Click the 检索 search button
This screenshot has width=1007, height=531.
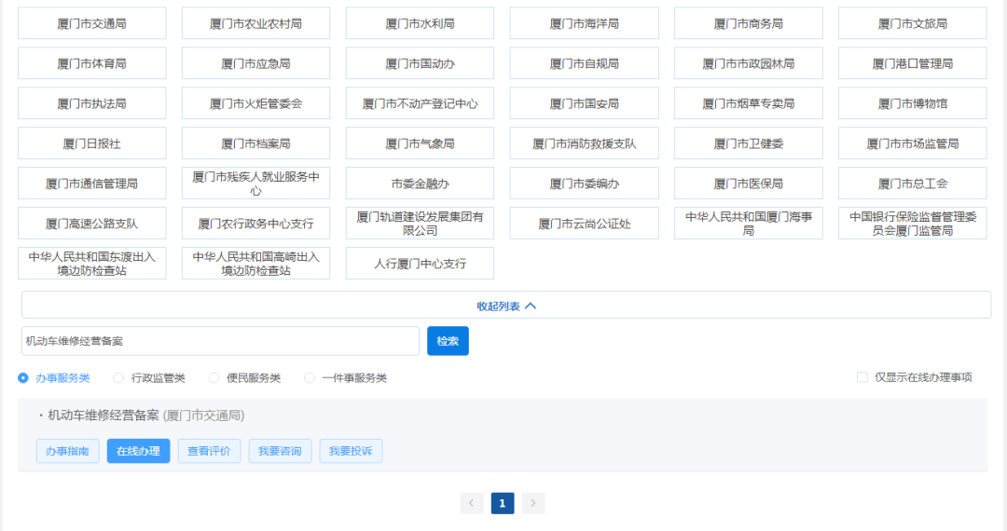click(x=448, y=341)
